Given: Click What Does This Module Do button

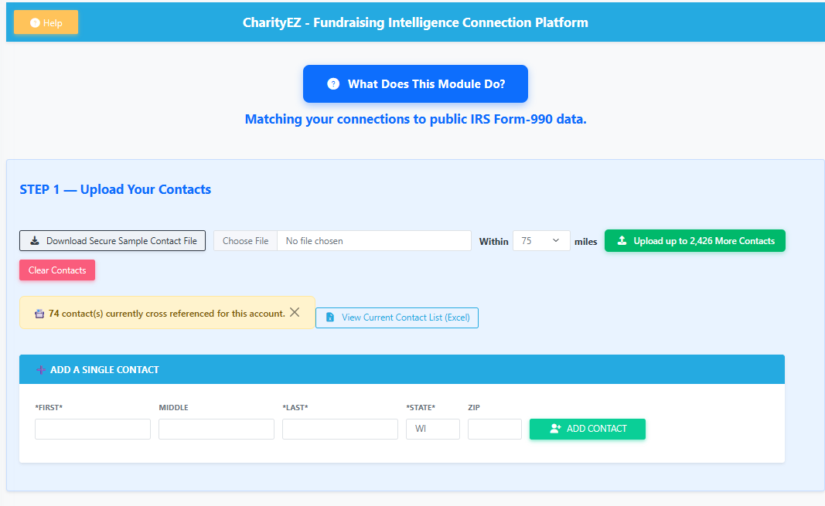Looking at the screenshot, I should tap(415, 84).
